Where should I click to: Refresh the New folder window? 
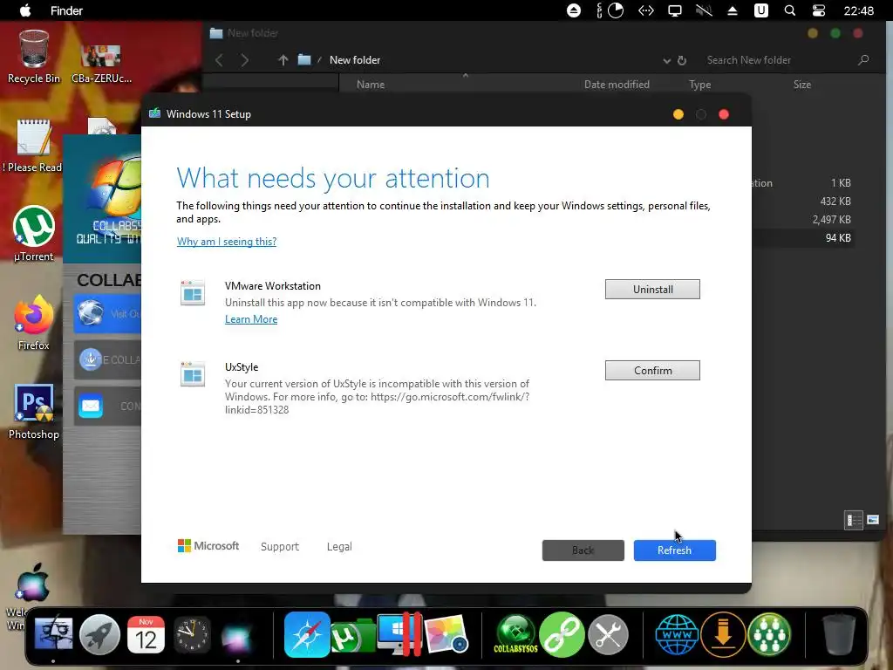pos(682,60)
